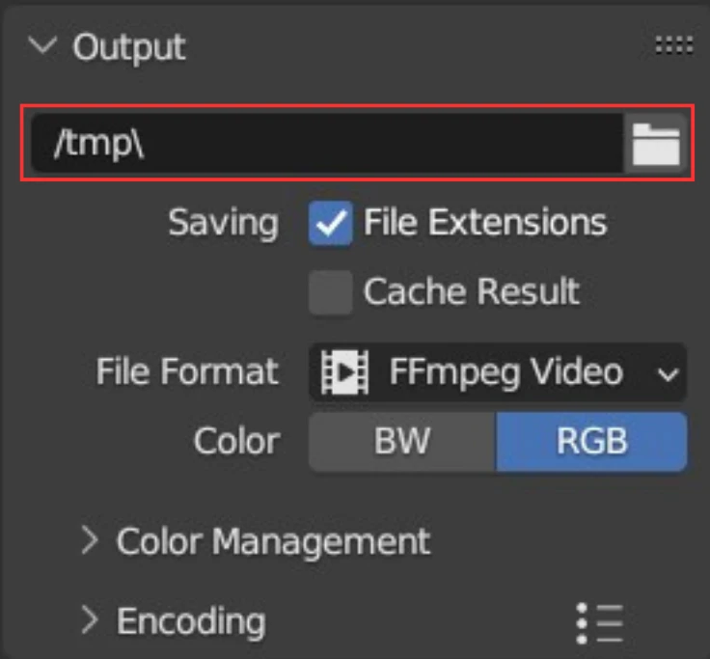The width and height of the screenshot is (710, 659).
Task: Collapse the Output panel arrow
Action: point(42,45)
